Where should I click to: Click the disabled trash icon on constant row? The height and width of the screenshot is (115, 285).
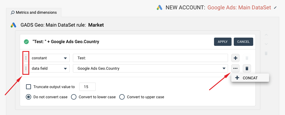click(247, 58)
